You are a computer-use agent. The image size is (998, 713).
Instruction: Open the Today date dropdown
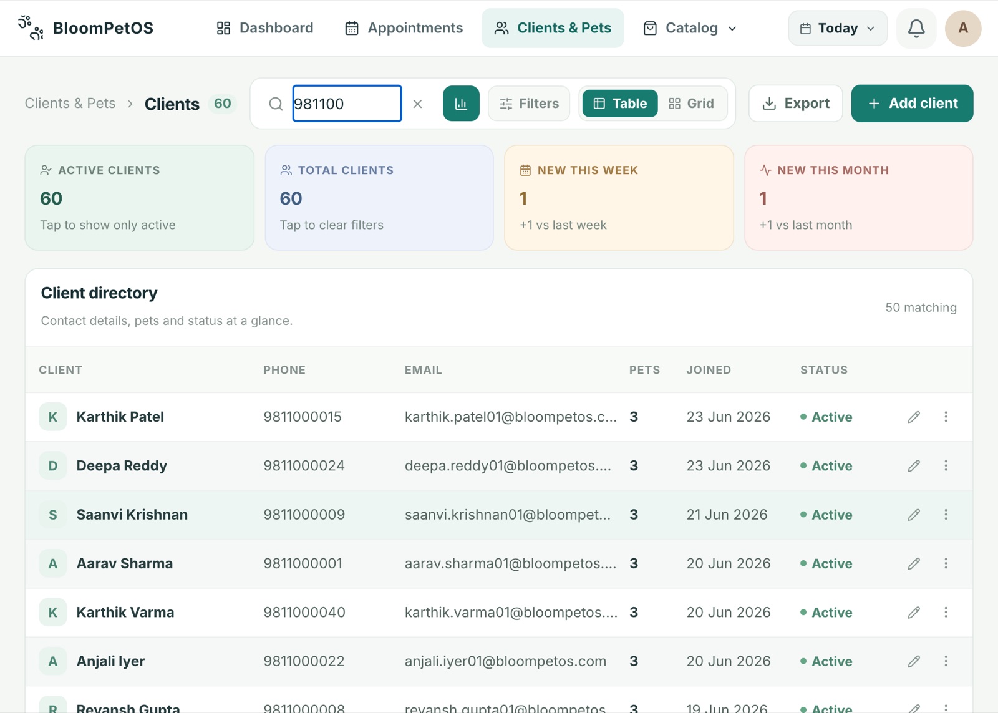(838, 28)
